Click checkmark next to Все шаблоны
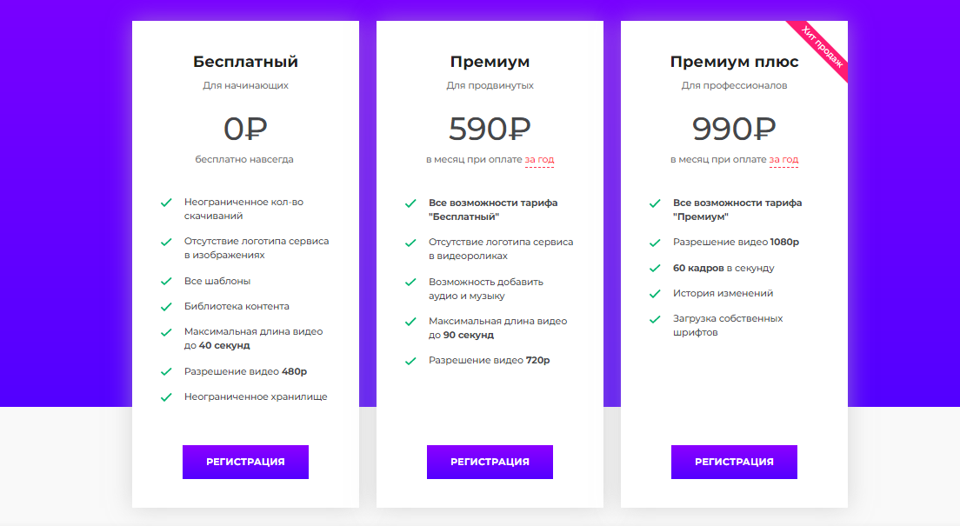960x526 pixels. pyautogui.click(x=166, y=282)
